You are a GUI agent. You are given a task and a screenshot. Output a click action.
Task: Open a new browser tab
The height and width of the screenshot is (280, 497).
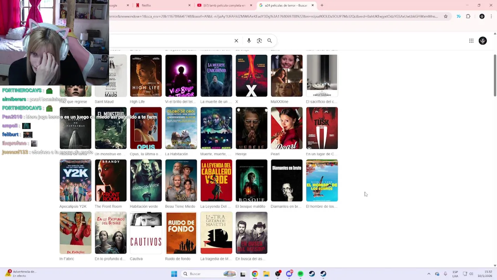pyautogui.click(x=322, y=5)
